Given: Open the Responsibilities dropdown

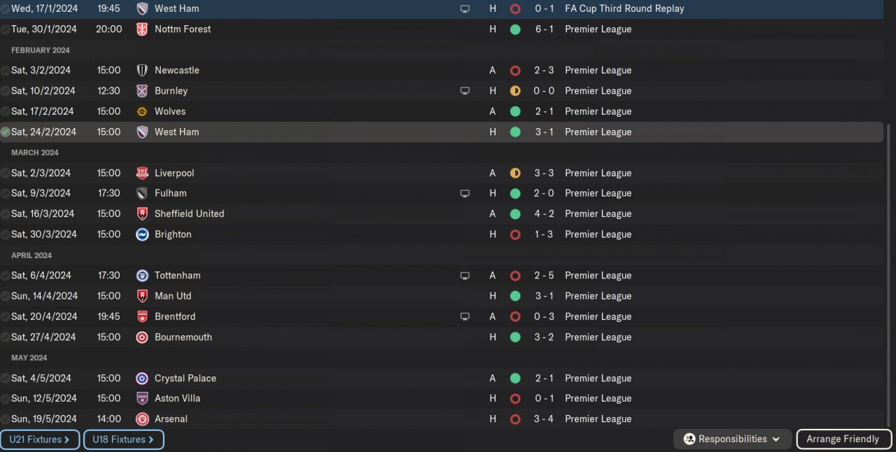Looking at the screenshot, I should 732,439.
